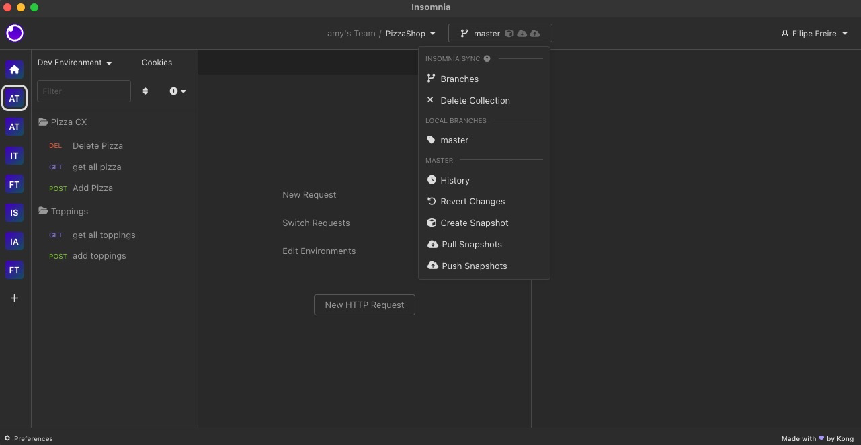Click the highlighted AT organization icon
Viewport: 861px width, 445px height.
click(x=14, y=98)
